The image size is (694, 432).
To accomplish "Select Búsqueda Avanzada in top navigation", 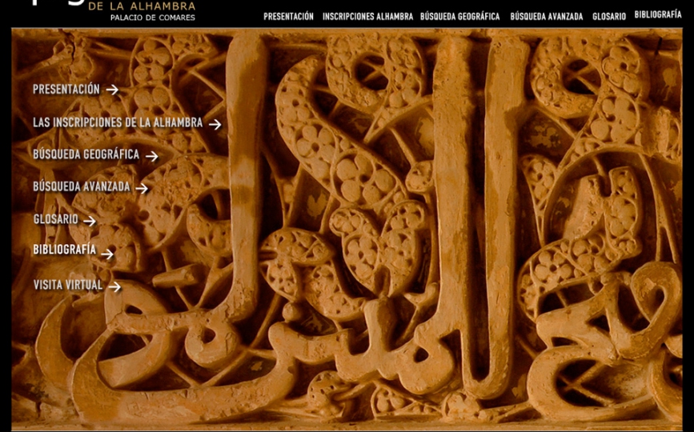I will (546, 16).
